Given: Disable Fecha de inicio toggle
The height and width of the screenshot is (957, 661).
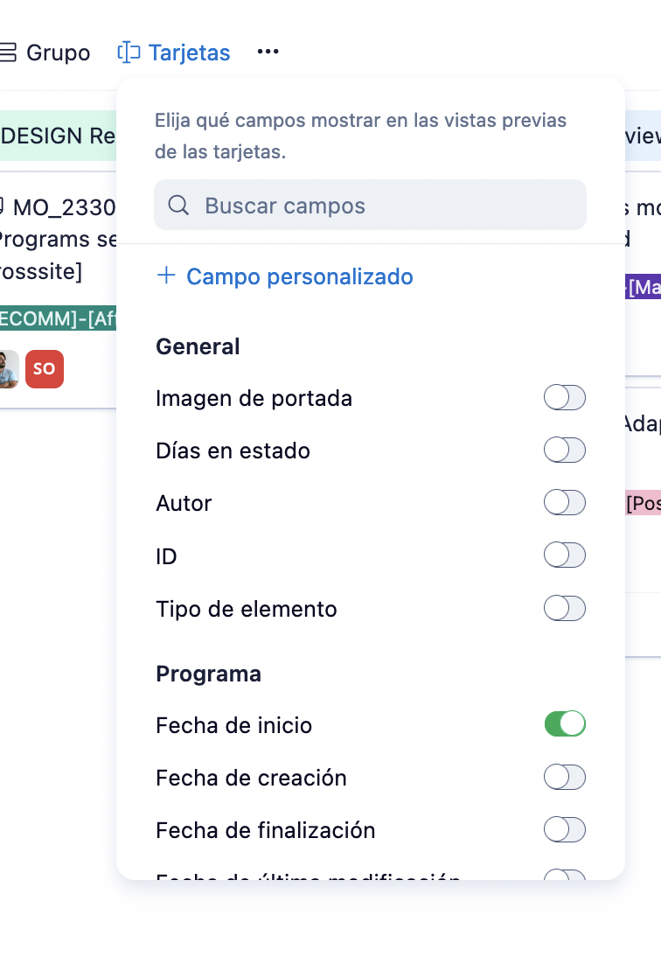Looking at the screenshot, I should point(564,724).
